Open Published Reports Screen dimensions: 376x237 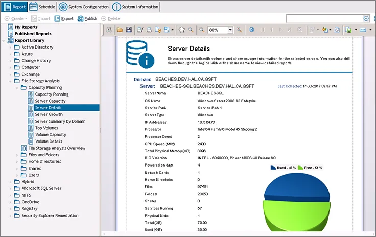33,34
